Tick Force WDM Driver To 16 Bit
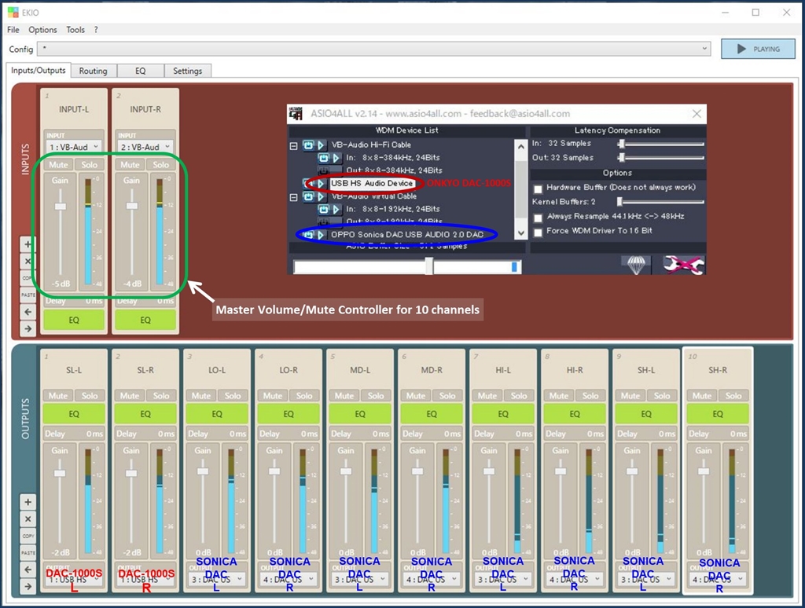 [x=538, y=232]
